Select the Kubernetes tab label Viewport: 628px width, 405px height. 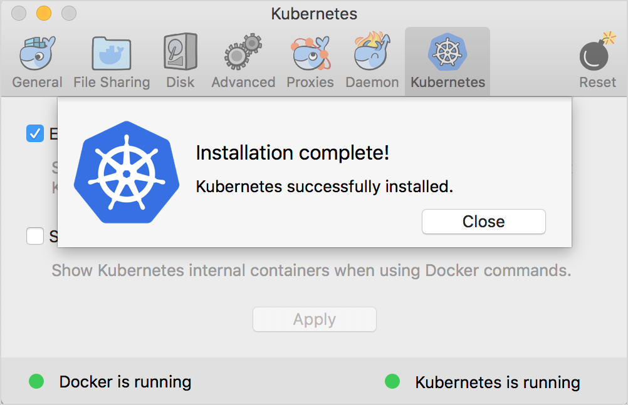click(x=447, y=81)
